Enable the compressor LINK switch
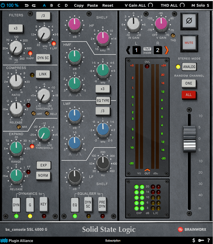Image resolution: width=213 pixels, height=244 pixels. [x=43, y=74]
